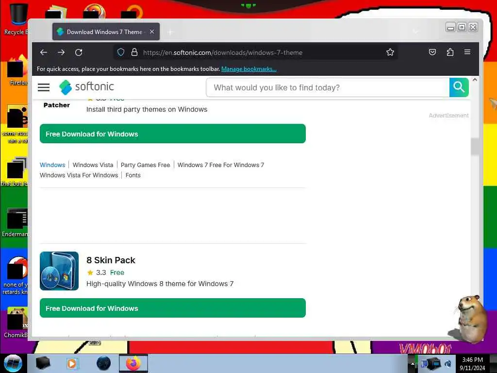The height and width of the screenshot is (373, 497).
Task: Open Firefox from the taskbar
Action: coord(133,363)
